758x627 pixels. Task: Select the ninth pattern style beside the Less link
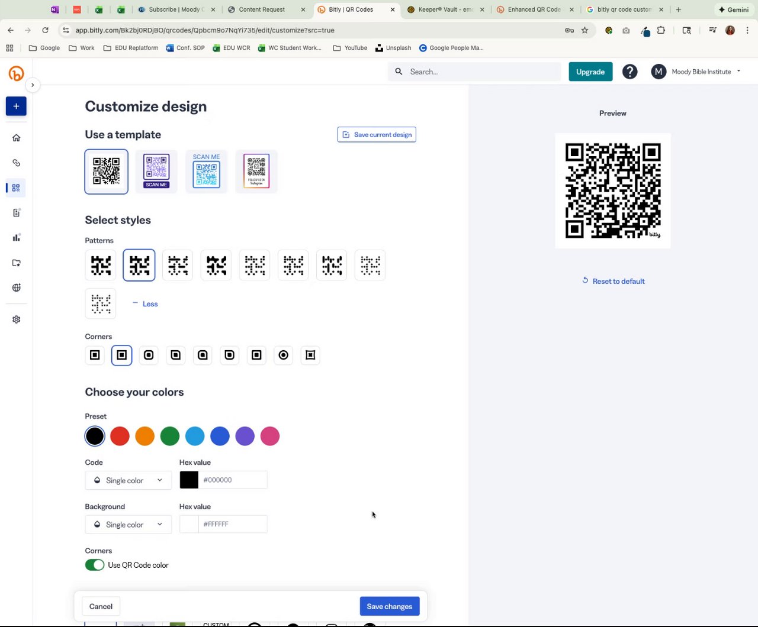point(101,303)
